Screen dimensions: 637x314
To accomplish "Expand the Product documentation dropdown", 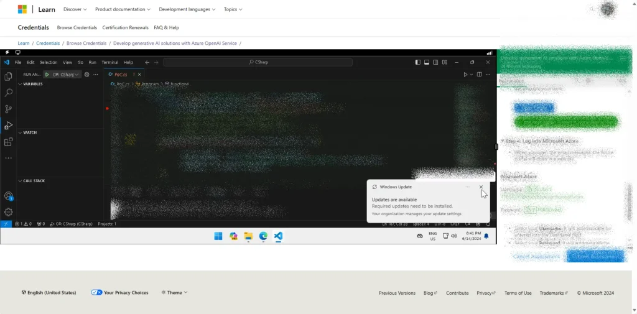I will (123, 9).
